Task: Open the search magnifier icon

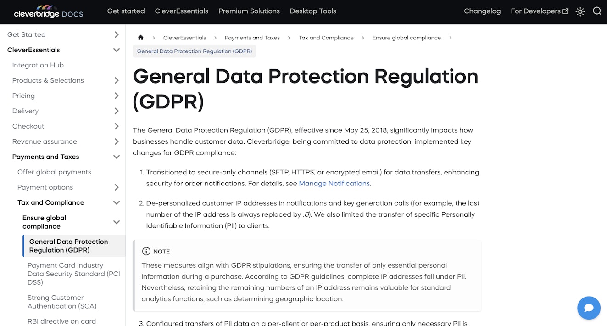Action: [x=597, y=11]
